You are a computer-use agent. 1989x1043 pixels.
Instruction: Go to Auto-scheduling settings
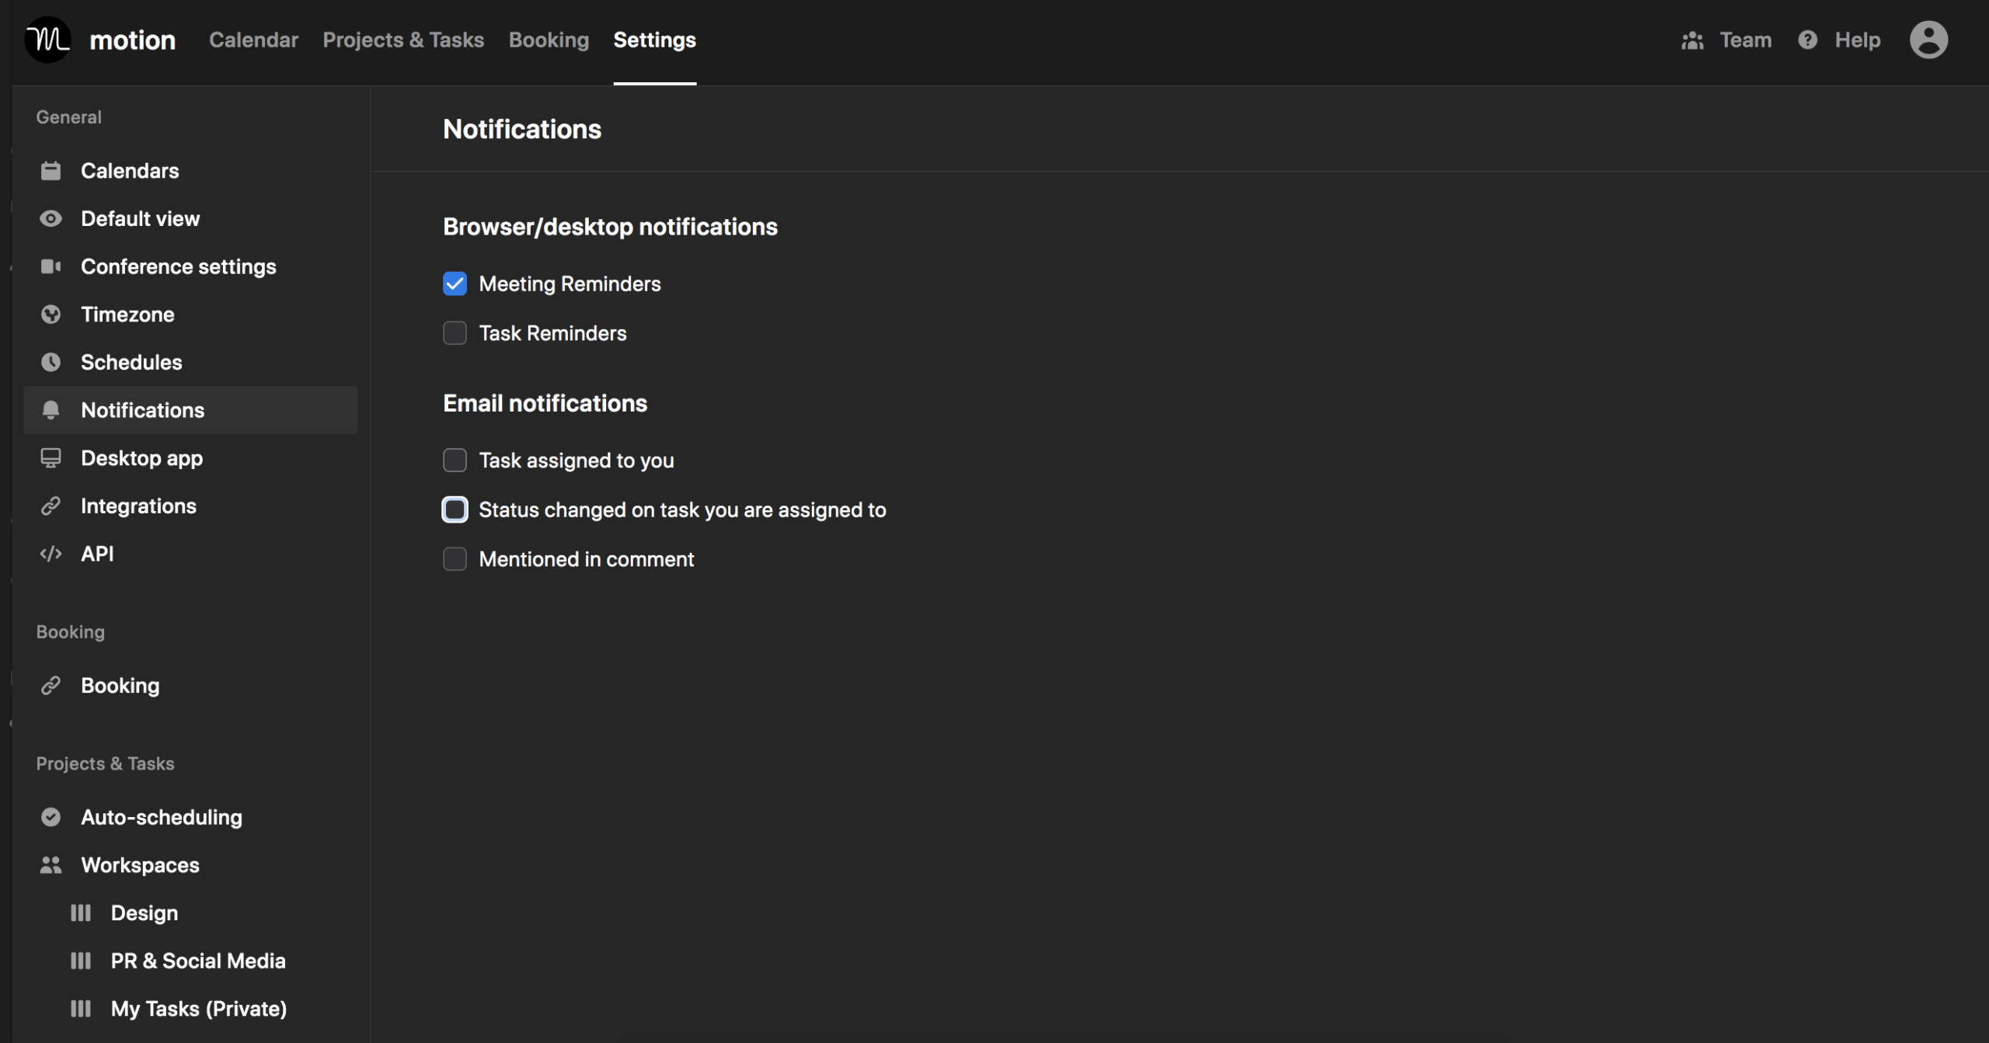point(162,817)
